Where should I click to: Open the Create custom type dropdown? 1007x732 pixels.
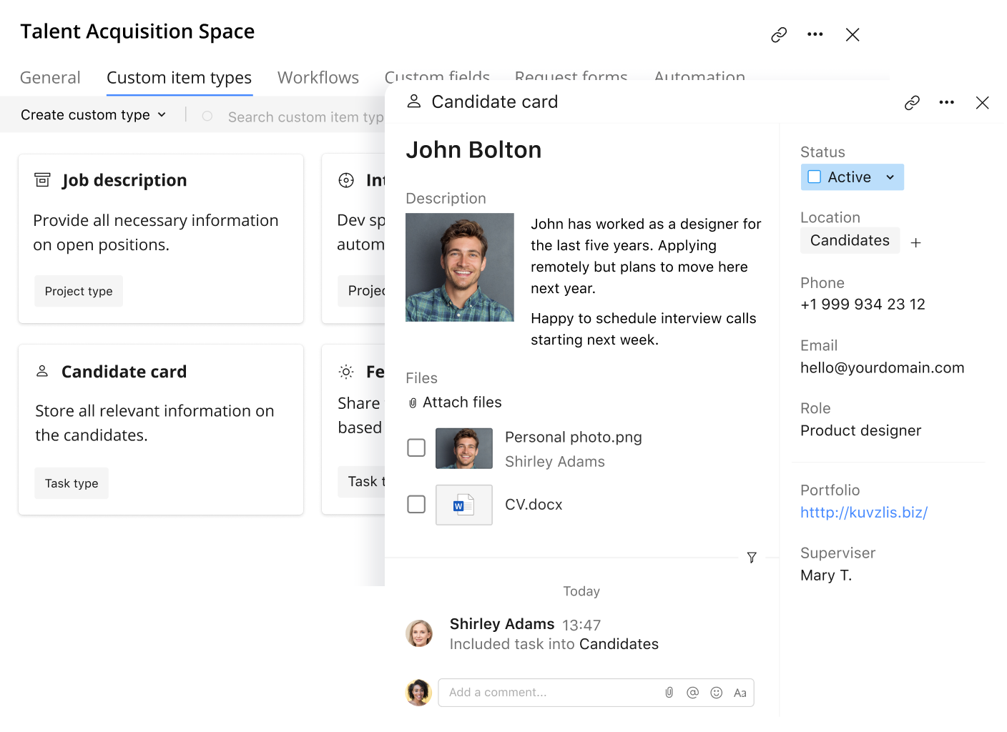point(93,115)
